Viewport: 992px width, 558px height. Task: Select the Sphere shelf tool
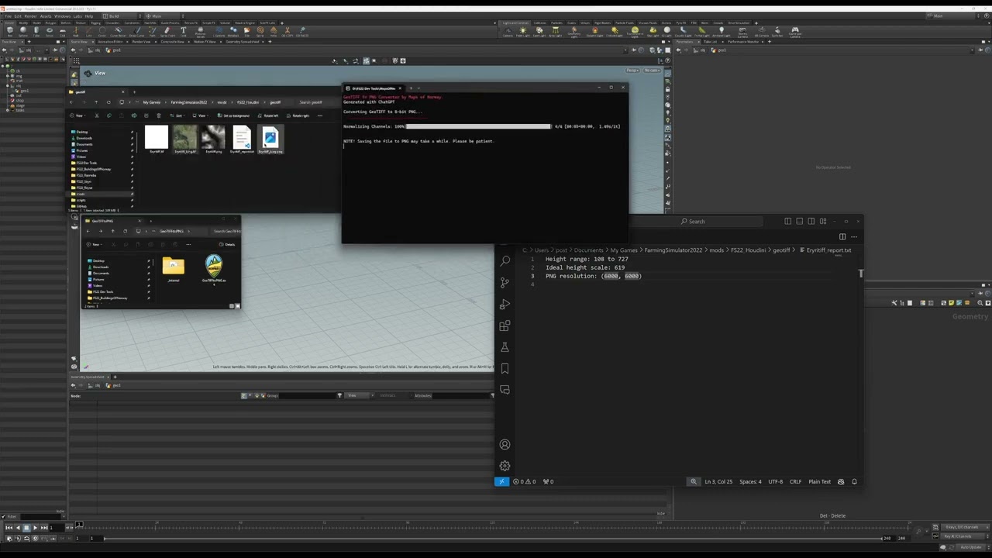23,32
